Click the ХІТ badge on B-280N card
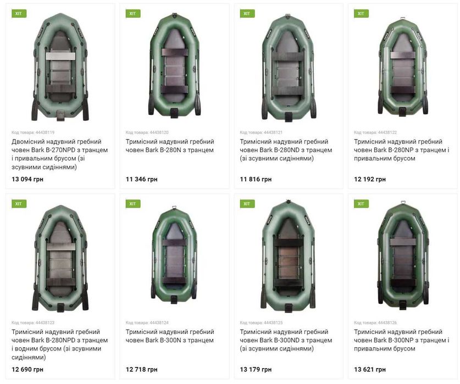The image size is (460, 384). click(x=133, y=14)
